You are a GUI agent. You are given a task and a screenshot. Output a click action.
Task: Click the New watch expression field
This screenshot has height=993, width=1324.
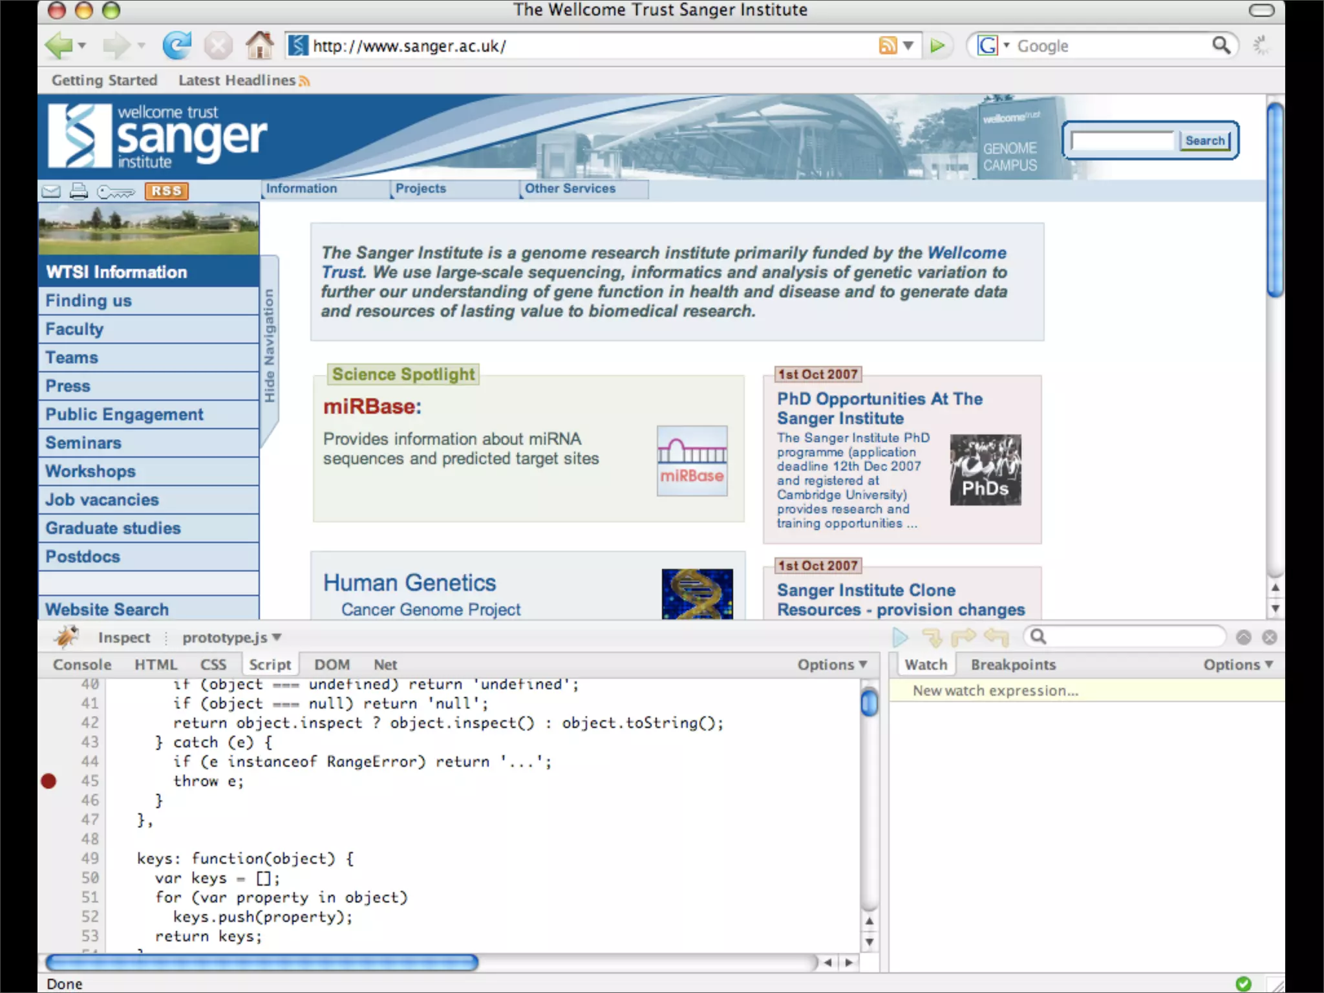[1087, 690]
